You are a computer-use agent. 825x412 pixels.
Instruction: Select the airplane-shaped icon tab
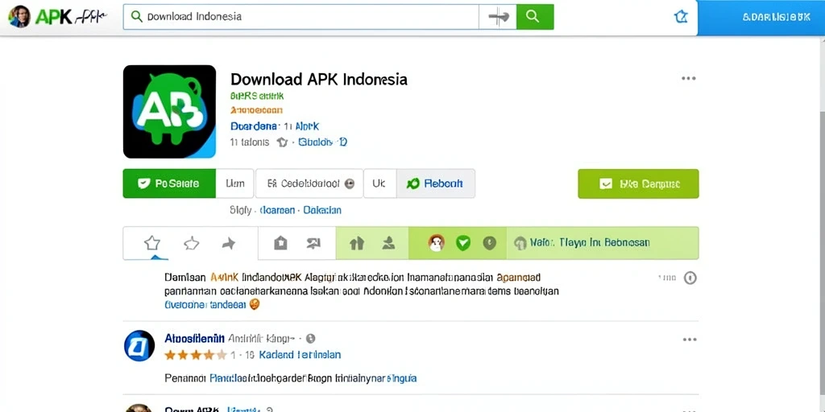click(229, 243)
